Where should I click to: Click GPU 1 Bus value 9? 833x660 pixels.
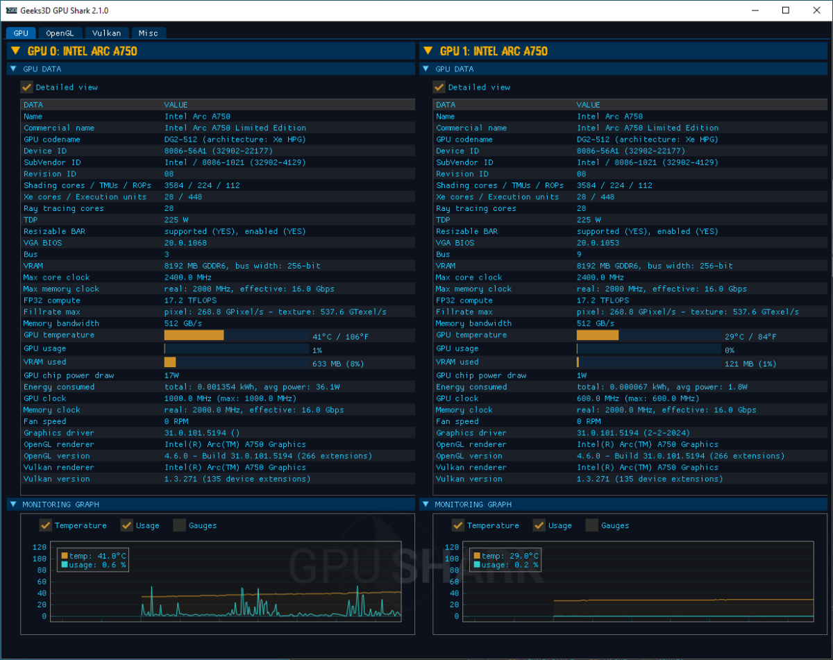point(579,255)
